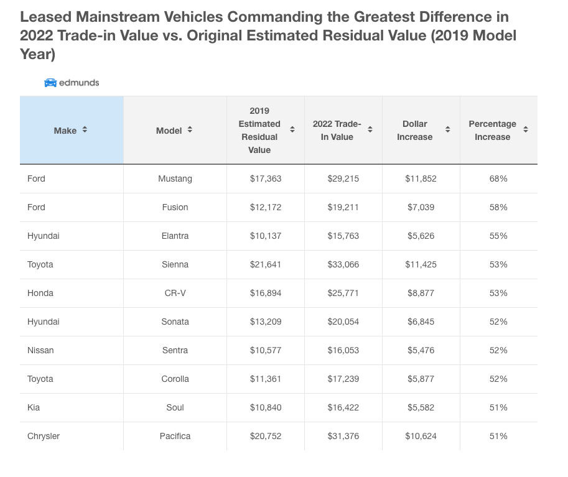568x477 pixels.
Task: Sort by Percentage Increase arrow icon
Action: [526, 130]
